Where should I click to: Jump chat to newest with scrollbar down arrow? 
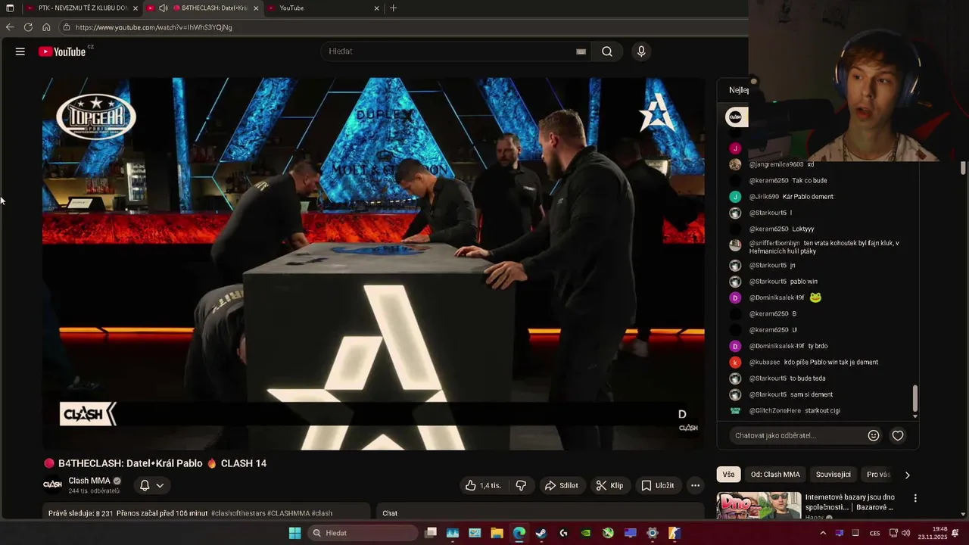[915, 416]
